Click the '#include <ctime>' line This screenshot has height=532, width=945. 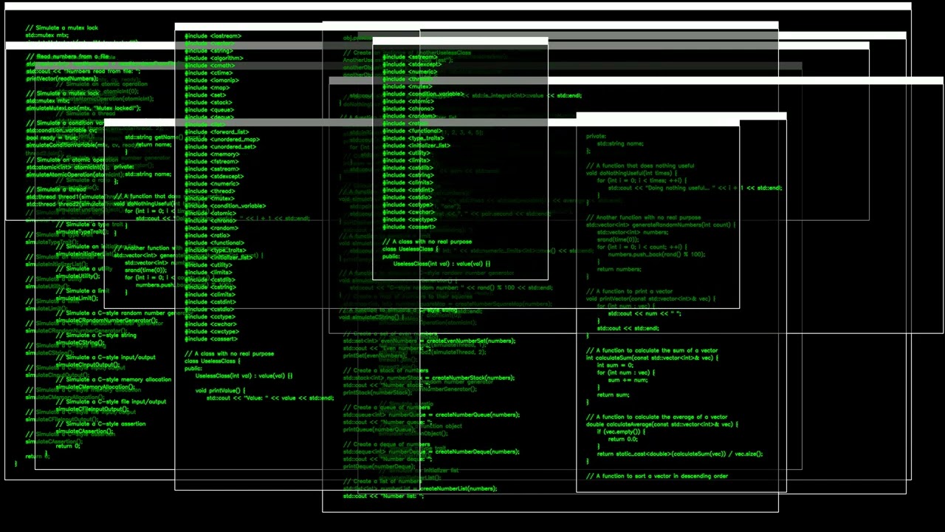[209, 72]
